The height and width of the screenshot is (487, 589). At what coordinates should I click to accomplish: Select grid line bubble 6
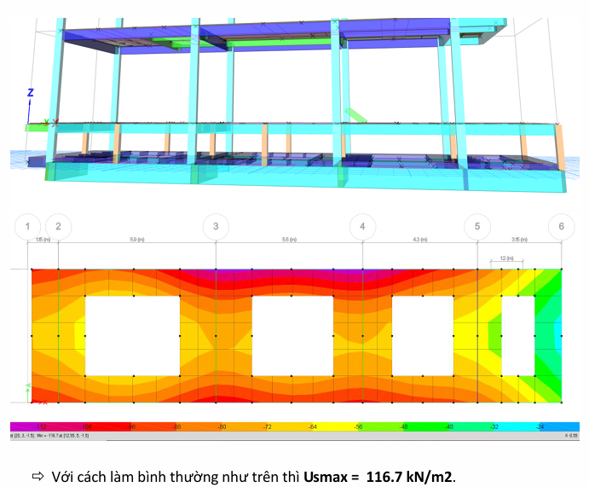tap(561, 226)
